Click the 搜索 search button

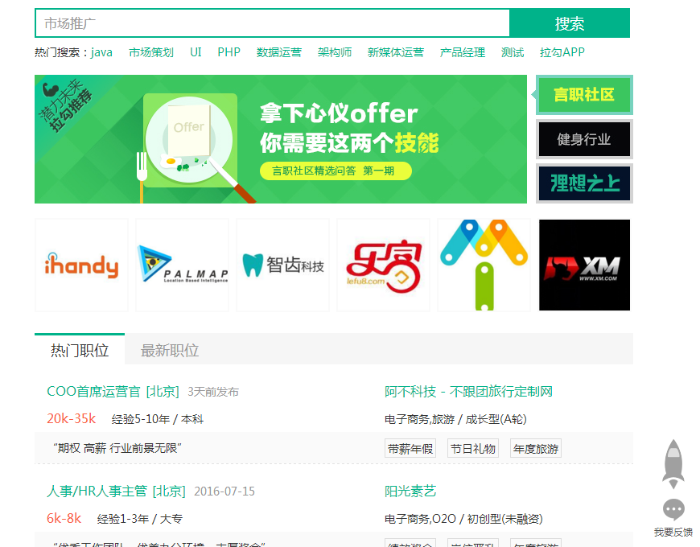click(x=570, y=23)
